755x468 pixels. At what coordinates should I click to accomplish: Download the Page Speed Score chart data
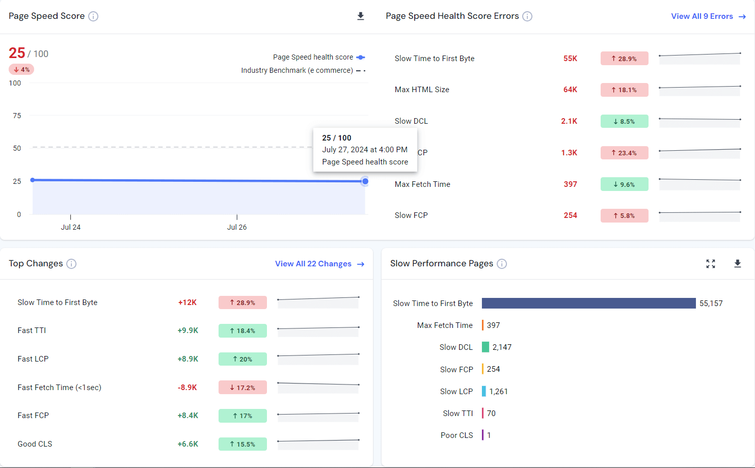[x=361, y=16]
